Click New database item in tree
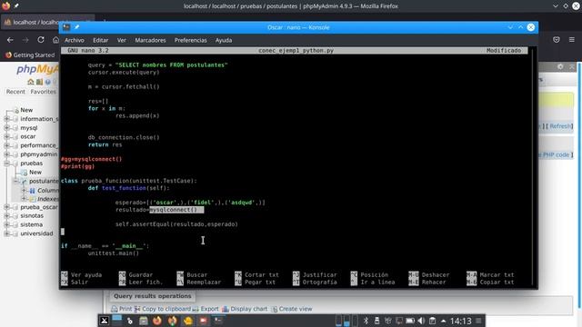Viewport: 582px width, 327px height. (x=26, y=110)
